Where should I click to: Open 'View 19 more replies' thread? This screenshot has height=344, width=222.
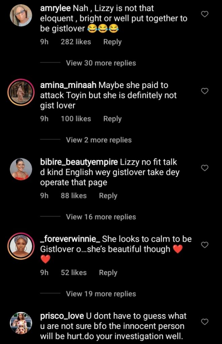coord(101,294)
